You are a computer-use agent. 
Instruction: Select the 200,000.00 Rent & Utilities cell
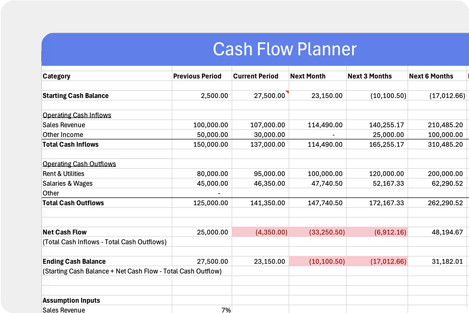click(x=437, y=174)
